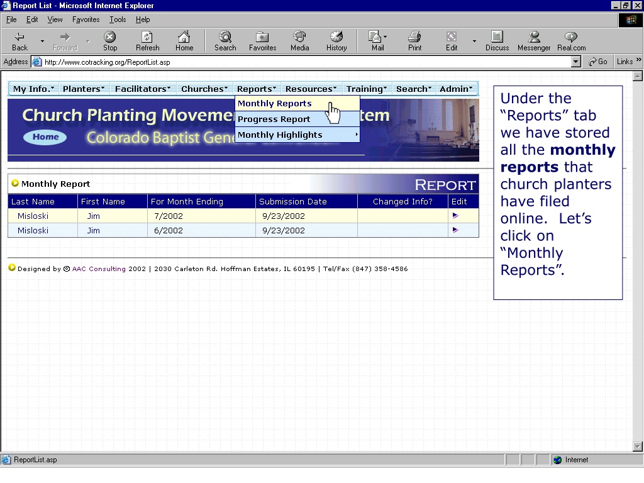Image resolution: width=644 pixels, height=483 pixels.
Task: Open the Resources dropdown menu
Action: point(311,89)
